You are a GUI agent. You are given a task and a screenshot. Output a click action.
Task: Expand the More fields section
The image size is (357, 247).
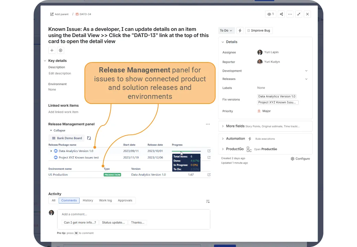pos(235,126)
